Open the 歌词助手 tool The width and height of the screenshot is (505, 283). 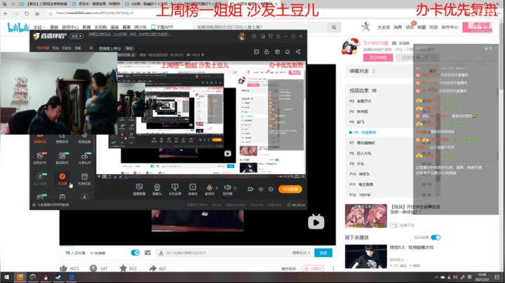62,158
